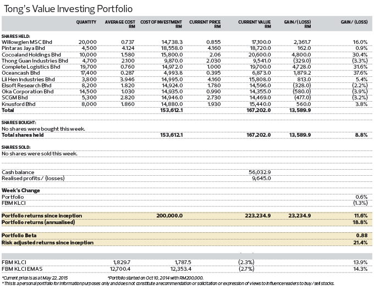Click Willowglen gain percentage 16.0%

click(x=360, y=42)
